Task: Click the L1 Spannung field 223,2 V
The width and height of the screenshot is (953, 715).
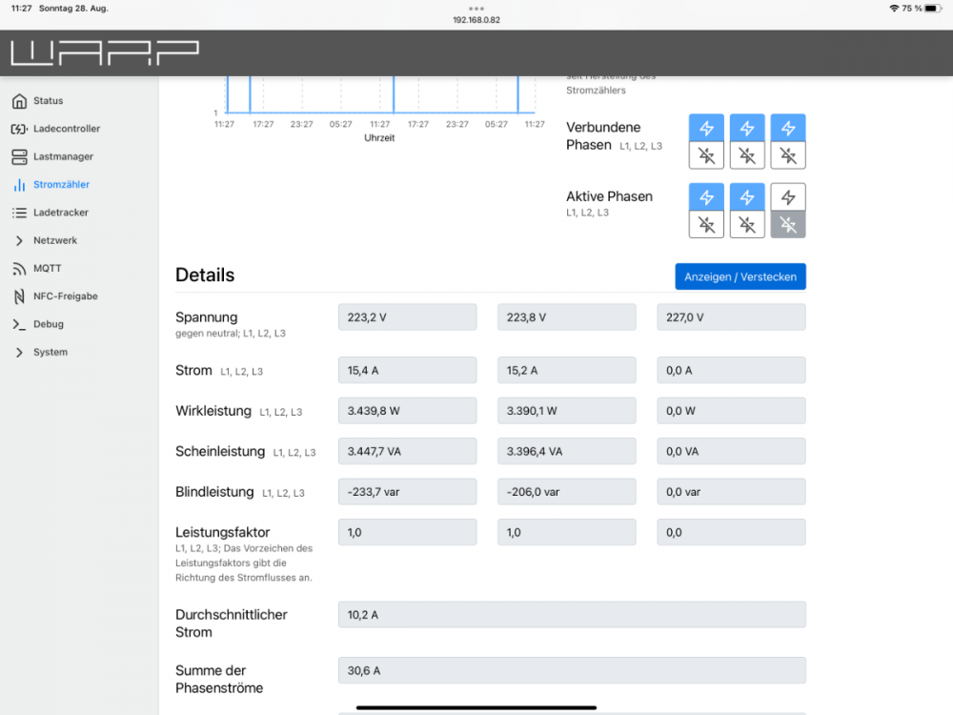Action: coord(407,317)
